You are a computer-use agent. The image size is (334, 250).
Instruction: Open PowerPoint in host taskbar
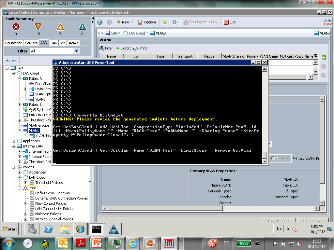[97, 243]
